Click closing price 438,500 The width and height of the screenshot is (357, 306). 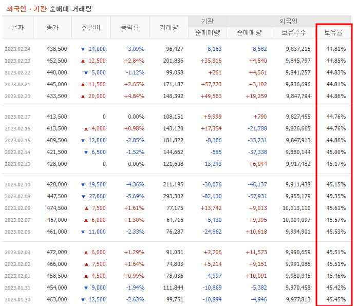click(x=57, y=49)
